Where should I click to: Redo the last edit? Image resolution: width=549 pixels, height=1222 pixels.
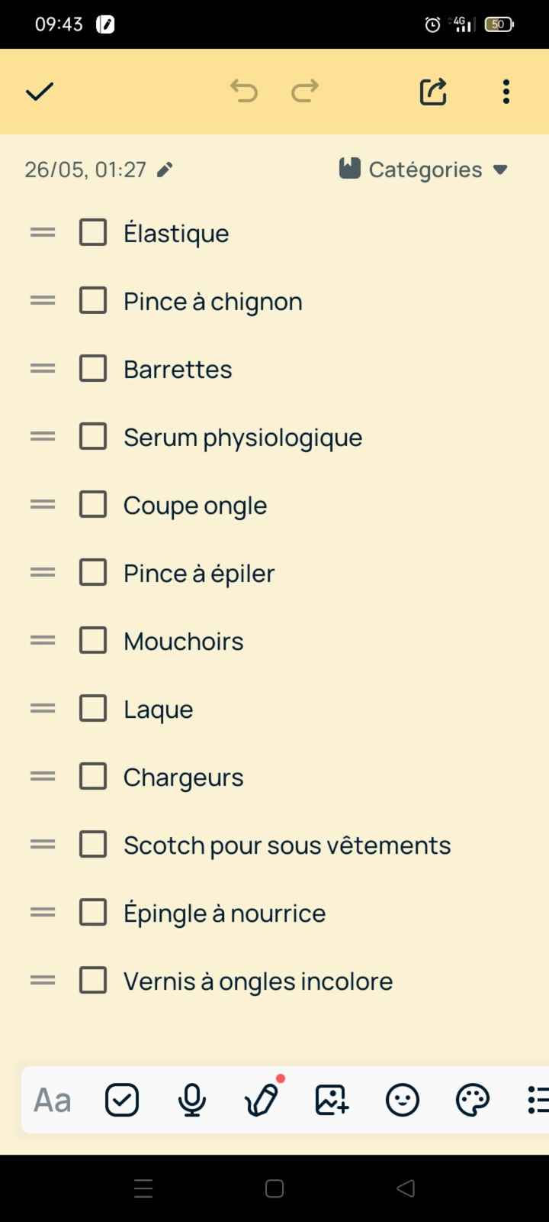pyautogui.click(x=304, y=91)
